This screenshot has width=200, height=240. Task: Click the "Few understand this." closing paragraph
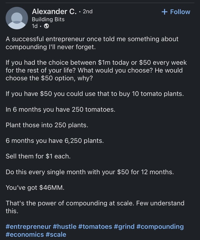point(95,207)
